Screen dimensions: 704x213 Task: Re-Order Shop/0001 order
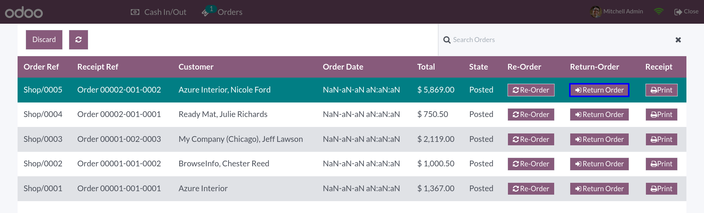click(531, 189)
